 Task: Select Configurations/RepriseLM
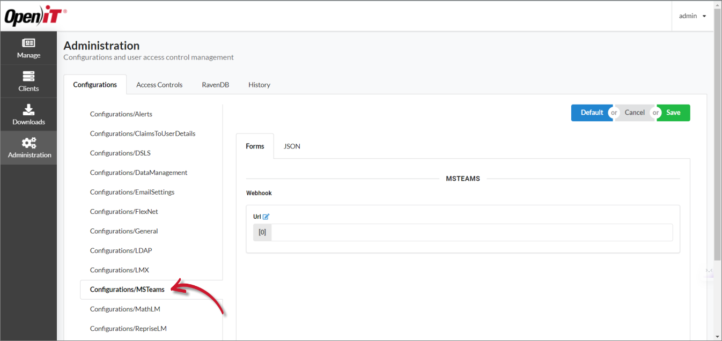tap(128, 328)
